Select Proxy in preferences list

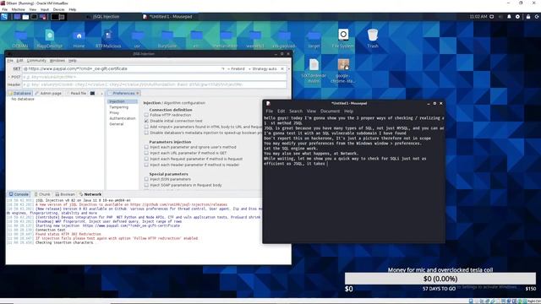tap(114, 112)
